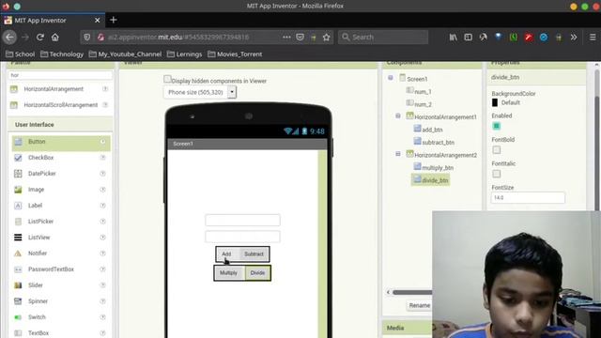Viewport: 601px width, 338px height.
Task: Collapse the Screen1 tree node
Action: [x=391, y=78]
